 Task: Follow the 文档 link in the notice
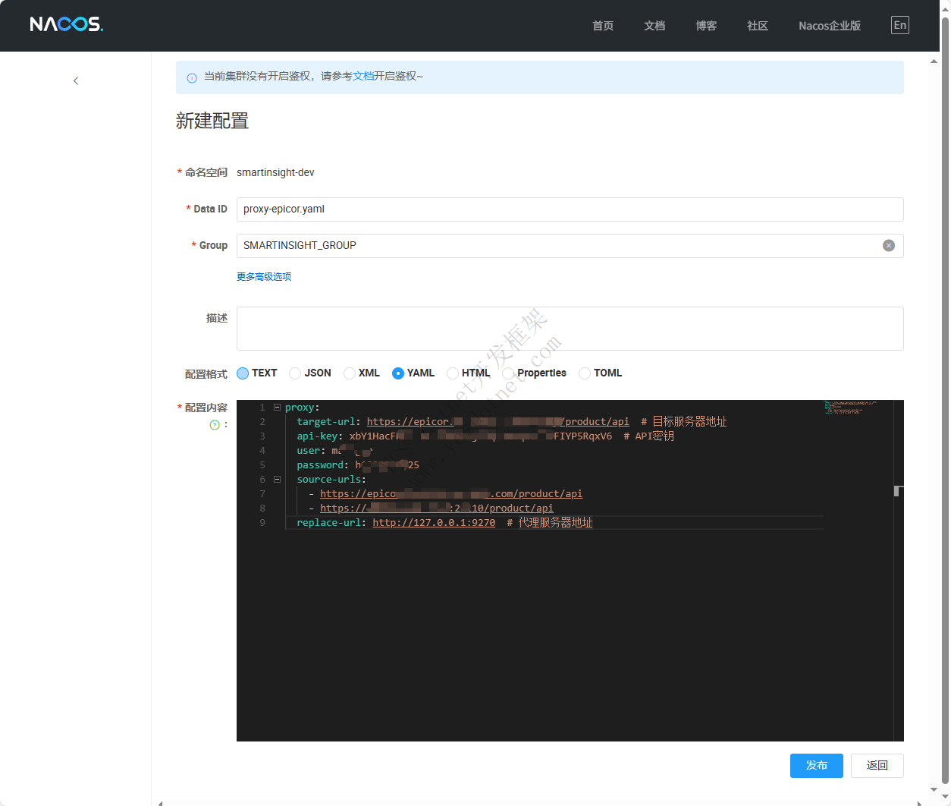[363, 76]
